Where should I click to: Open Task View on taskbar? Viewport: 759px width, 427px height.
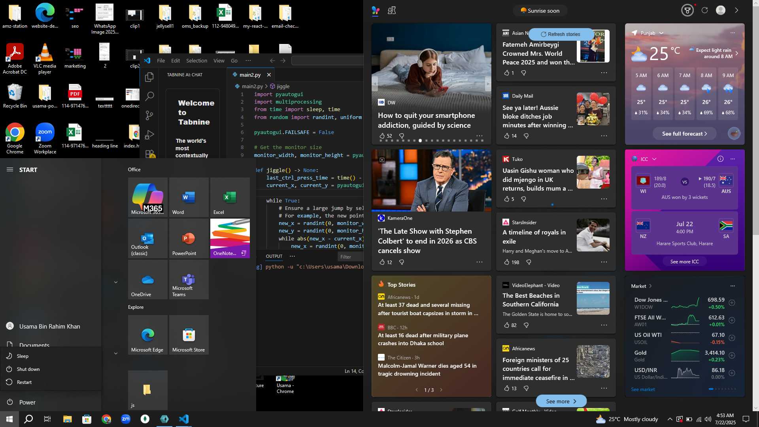tap(47, 419)
